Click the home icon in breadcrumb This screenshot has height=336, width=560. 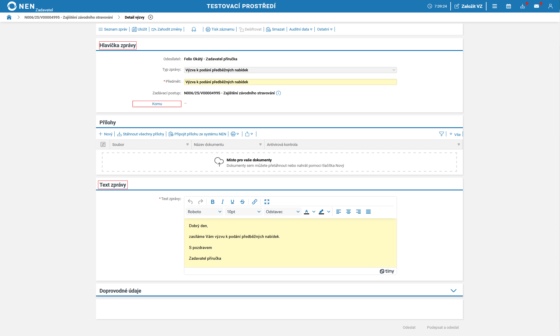(x=9, y=17)
